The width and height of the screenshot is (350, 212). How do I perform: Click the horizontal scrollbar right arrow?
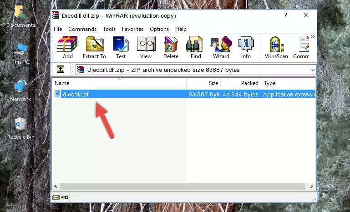pos(312,186)
